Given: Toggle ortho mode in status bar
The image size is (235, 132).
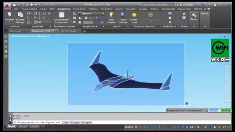Looking at the screenshot, I should pos(148,127).
